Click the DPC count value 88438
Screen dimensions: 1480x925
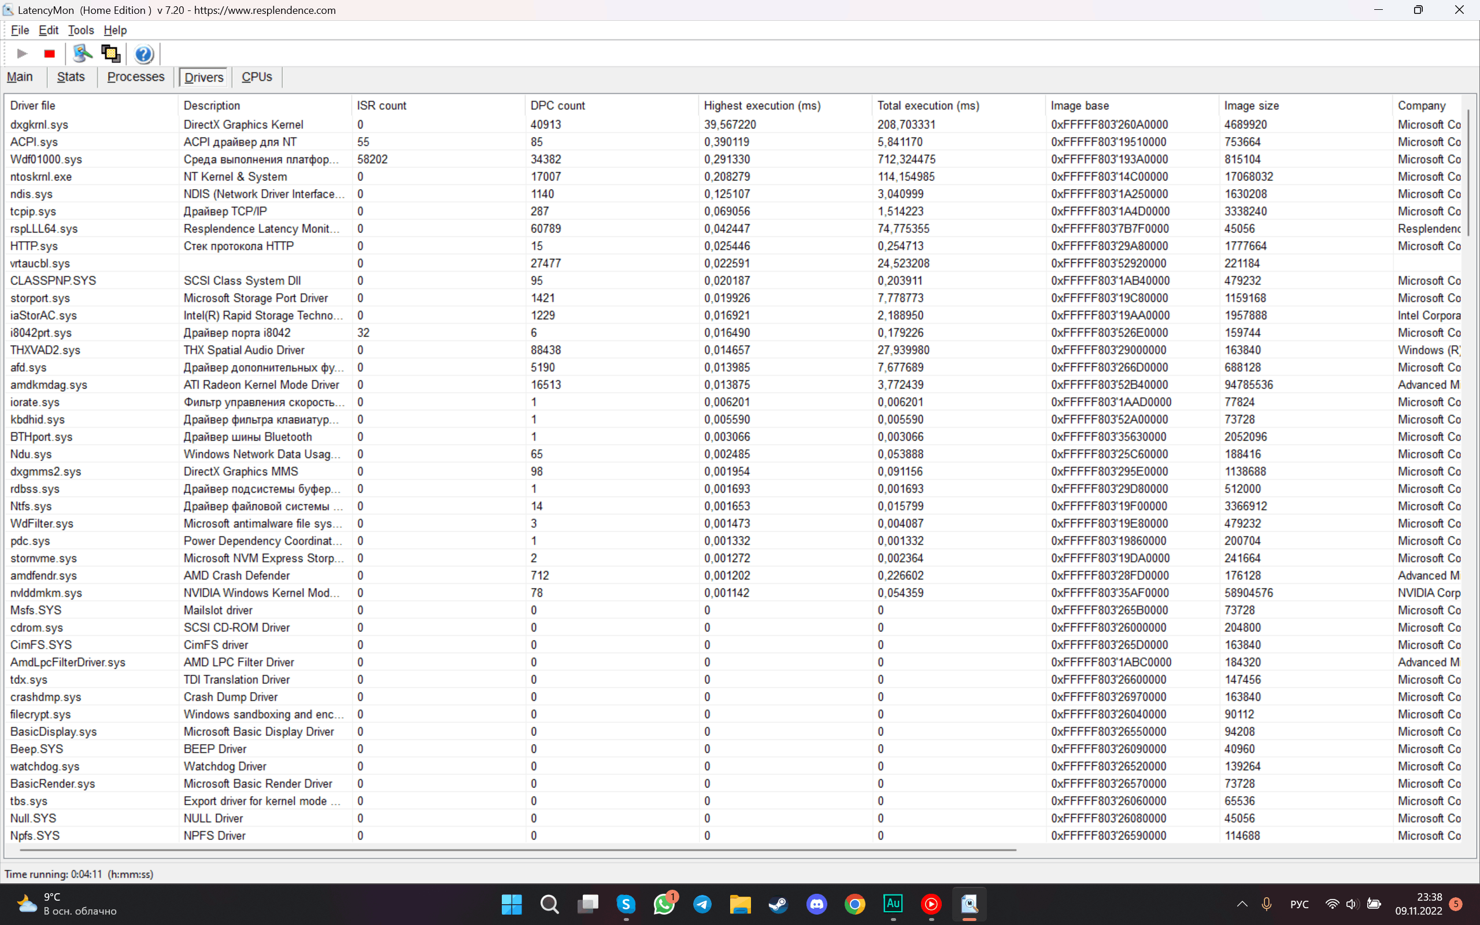[x=546, y=350]
